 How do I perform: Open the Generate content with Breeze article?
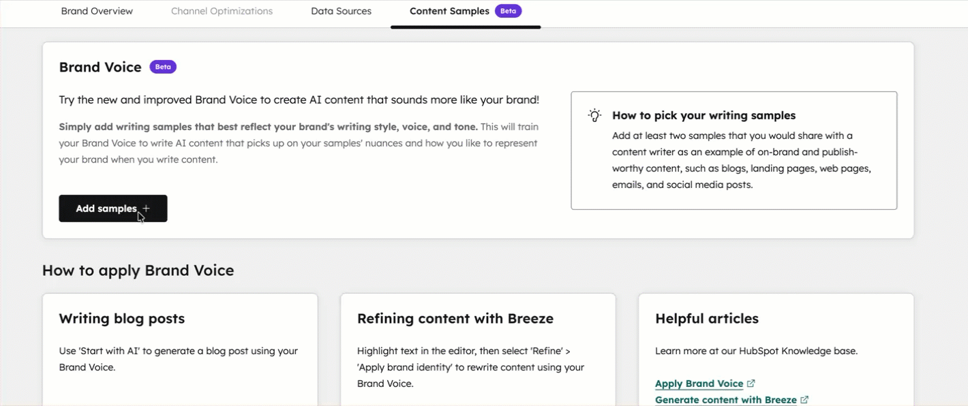point(725,399)
